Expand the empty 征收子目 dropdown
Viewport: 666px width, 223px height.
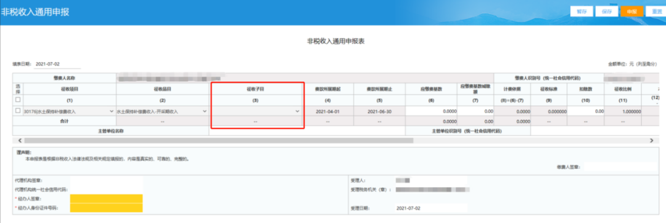tap(256, 111)
